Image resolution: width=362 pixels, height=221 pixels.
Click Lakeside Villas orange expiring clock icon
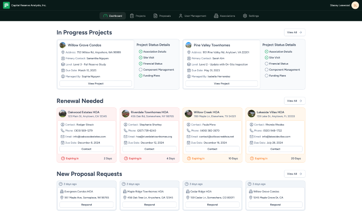(252, 158)
